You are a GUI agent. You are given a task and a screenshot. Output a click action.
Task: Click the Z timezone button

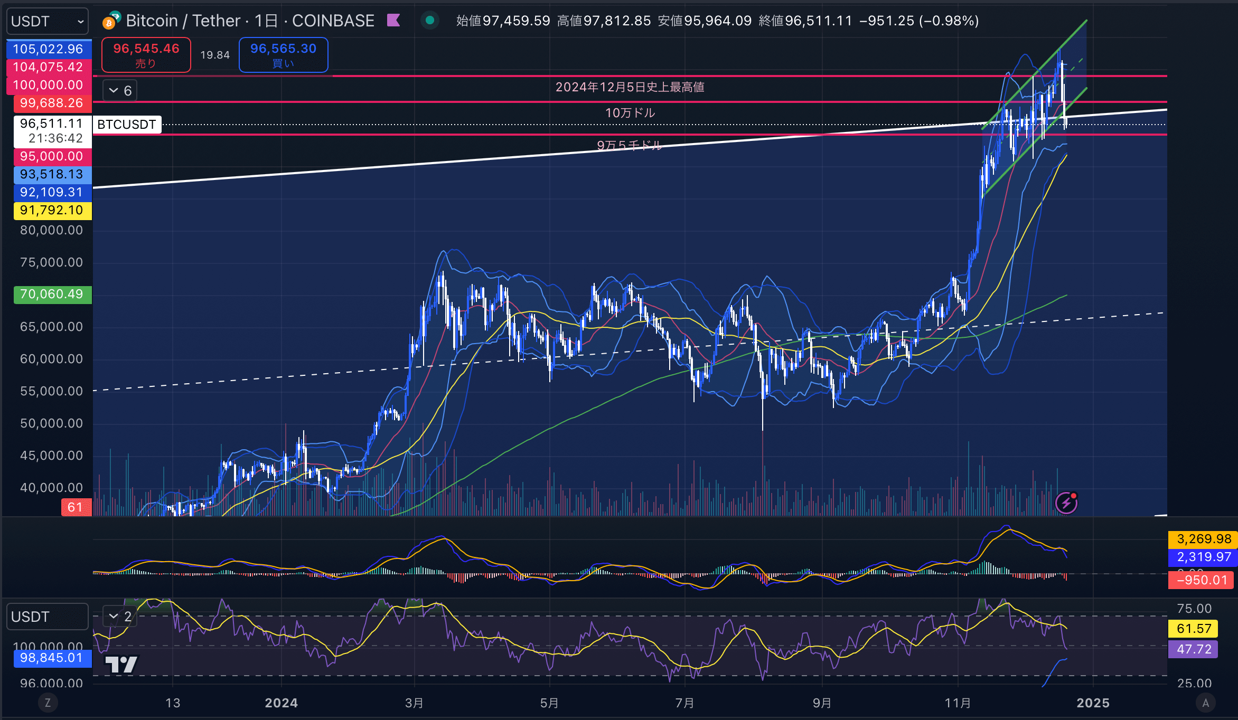point(48,703)
